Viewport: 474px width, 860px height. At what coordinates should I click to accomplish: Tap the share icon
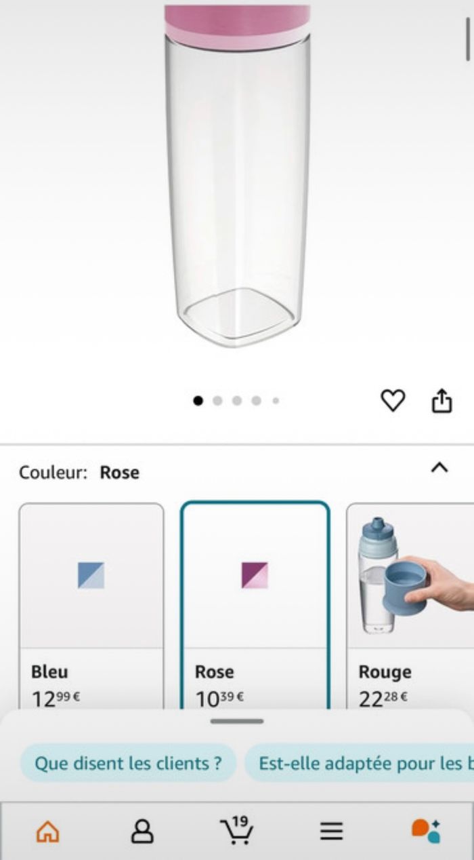[x=441, y=401]
